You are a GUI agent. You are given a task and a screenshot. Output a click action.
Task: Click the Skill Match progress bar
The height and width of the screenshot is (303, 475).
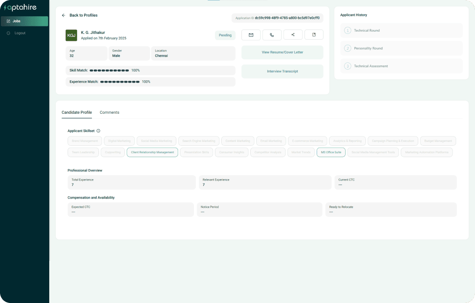click(109, 70)
